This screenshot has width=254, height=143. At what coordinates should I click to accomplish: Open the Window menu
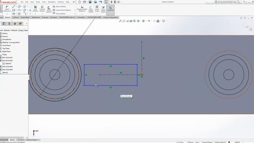click(61, 2)
